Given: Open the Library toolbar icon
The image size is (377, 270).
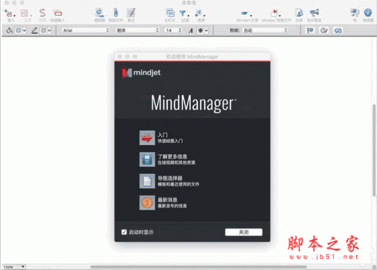Looking at the screenshot, I should click(355, 13).
